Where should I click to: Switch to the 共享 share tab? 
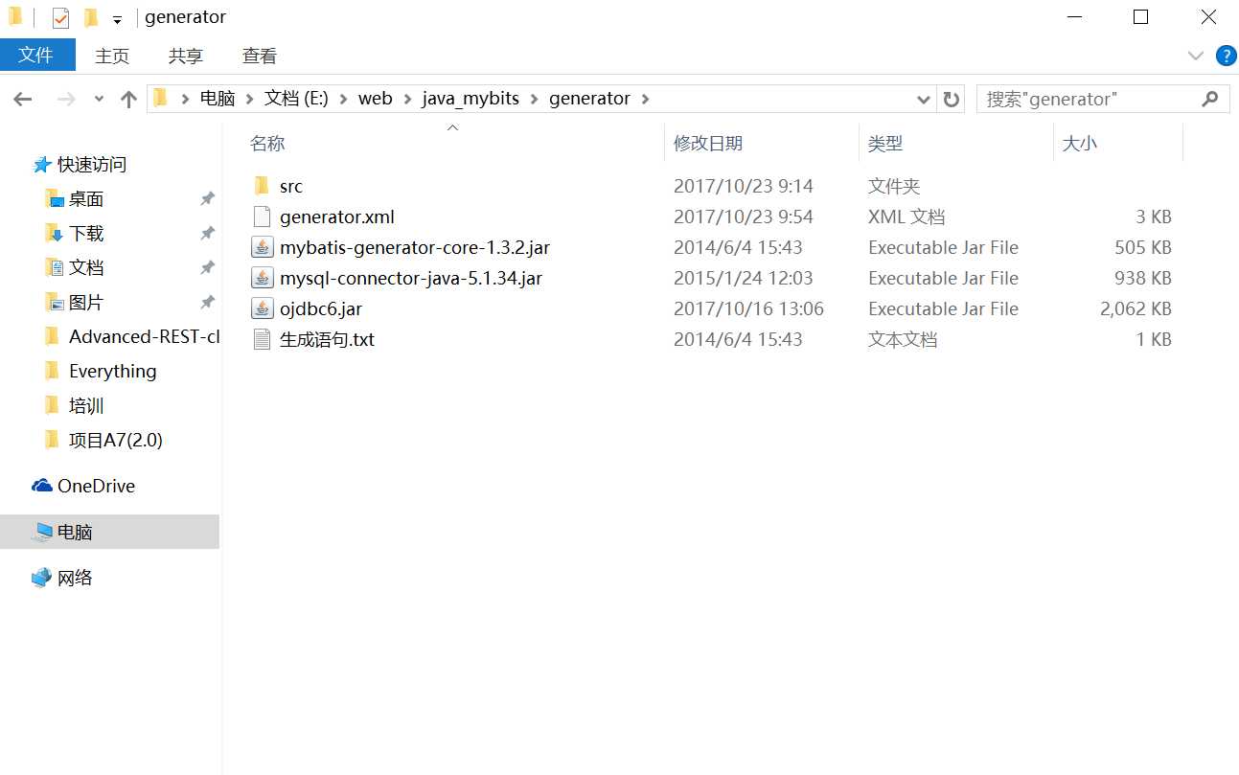coord(186,56)
